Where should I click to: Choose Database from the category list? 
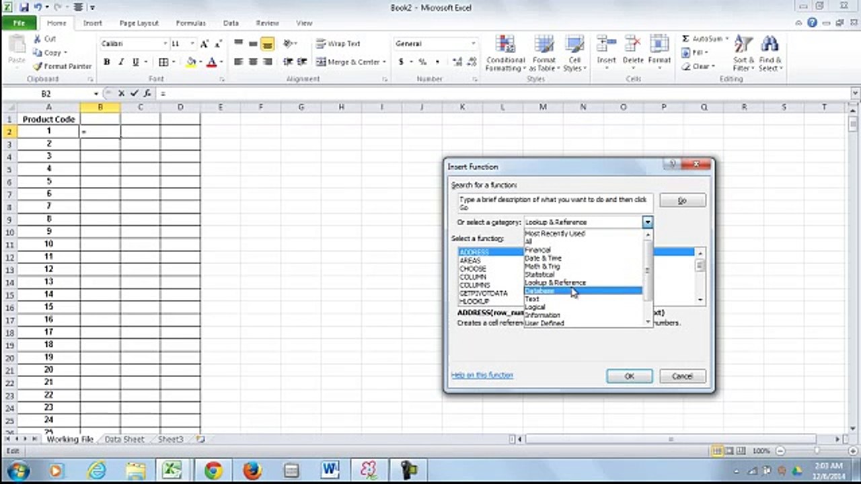[583, 291]
